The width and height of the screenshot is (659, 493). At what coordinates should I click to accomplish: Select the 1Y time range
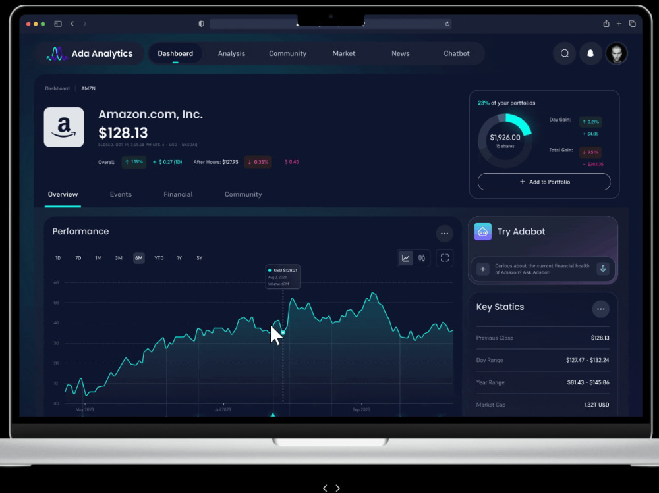[x=179, y=258]
